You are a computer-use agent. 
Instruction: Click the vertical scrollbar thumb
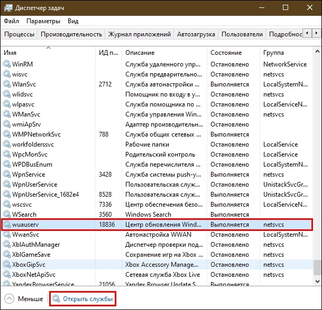pyautogui.click(x=317, y=267)
